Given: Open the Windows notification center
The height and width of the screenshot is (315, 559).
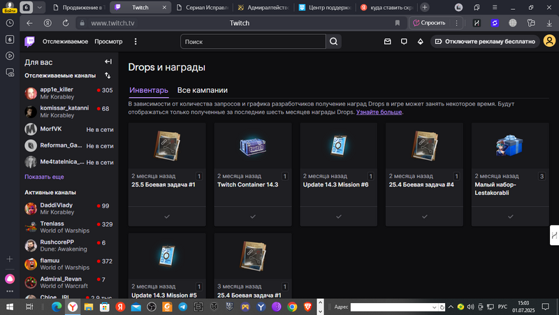Looking at the screenshot, I should (x=545, y=307).
